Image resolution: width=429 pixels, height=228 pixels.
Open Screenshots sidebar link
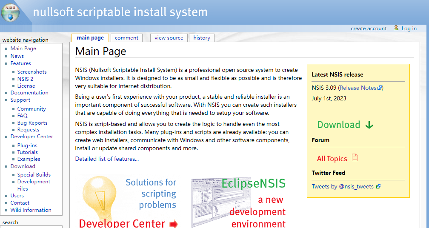pos(32,71)
